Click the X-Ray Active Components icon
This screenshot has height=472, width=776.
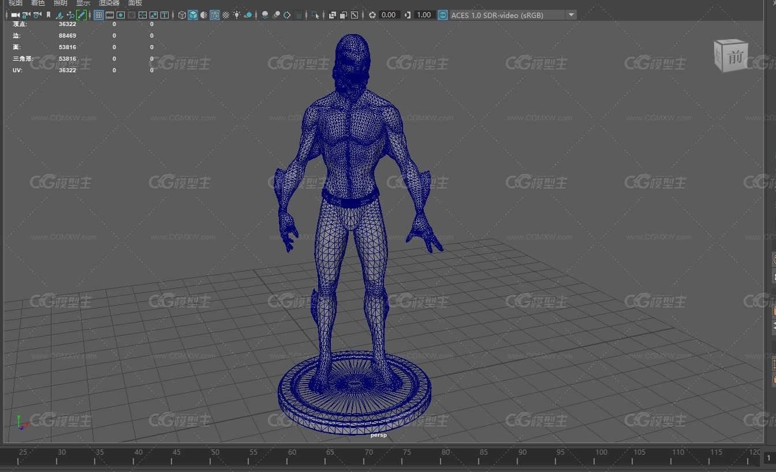click(344, 15)
